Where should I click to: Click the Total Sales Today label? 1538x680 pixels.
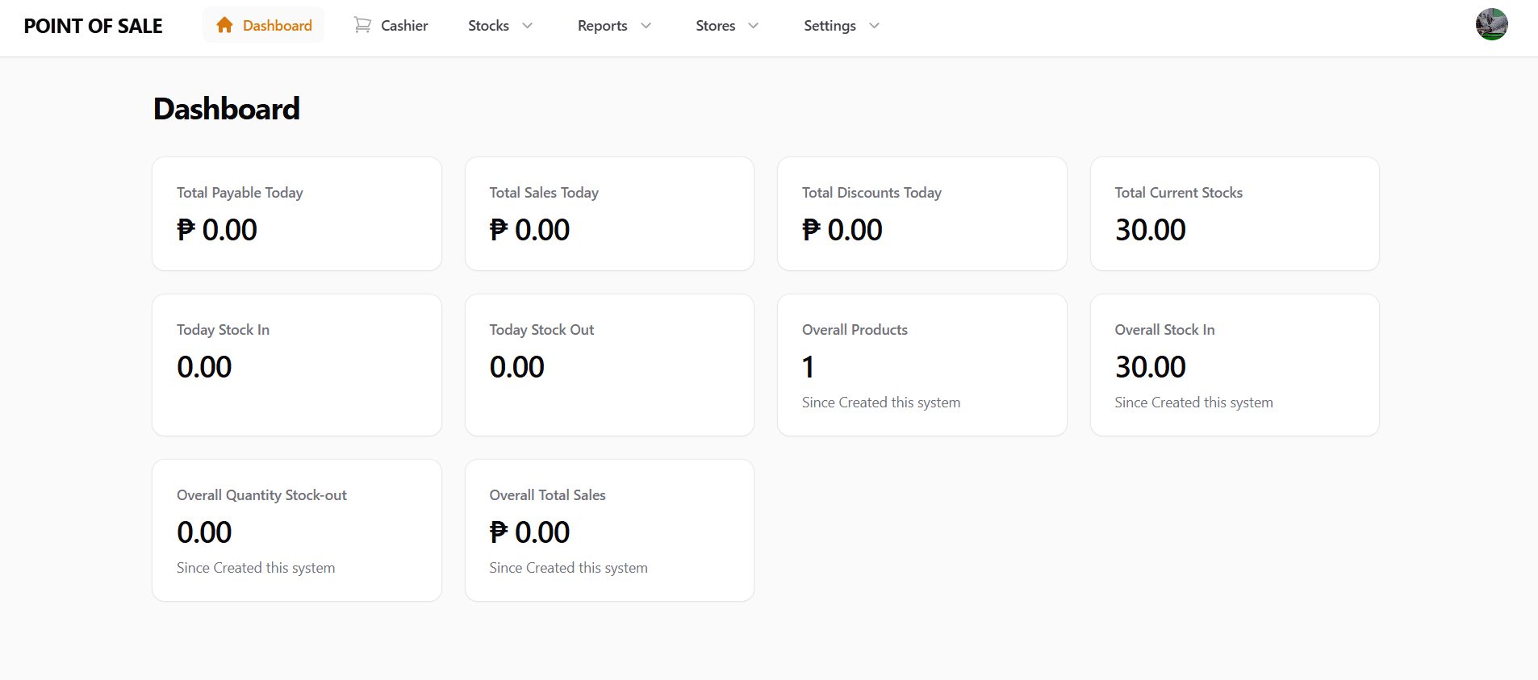click(x=544, y=193)
